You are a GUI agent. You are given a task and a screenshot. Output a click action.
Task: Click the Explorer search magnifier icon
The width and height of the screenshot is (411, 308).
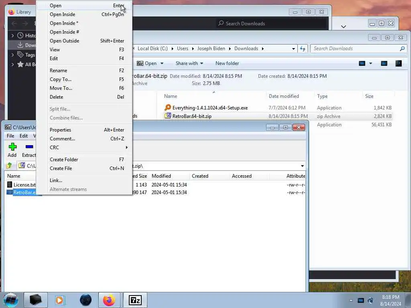pyautogui.click(x=402, y=49)
